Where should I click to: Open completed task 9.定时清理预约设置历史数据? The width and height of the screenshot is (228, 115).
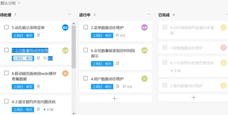pos(192,30)
